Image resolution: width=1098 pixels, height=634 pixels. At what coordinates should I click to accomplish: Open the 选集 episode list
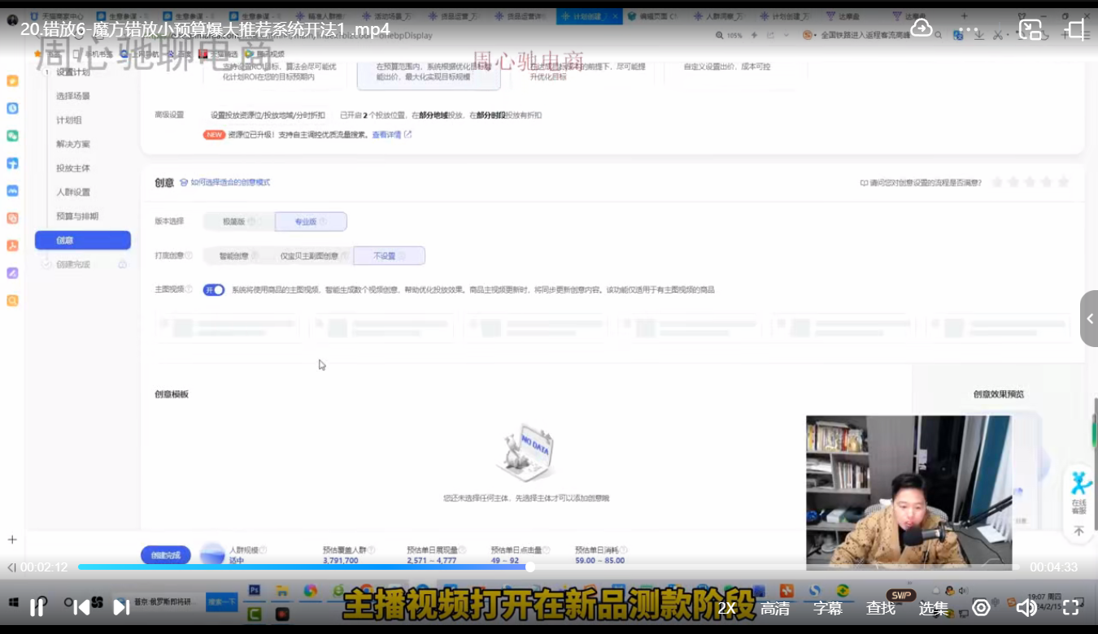pos(932,607)
